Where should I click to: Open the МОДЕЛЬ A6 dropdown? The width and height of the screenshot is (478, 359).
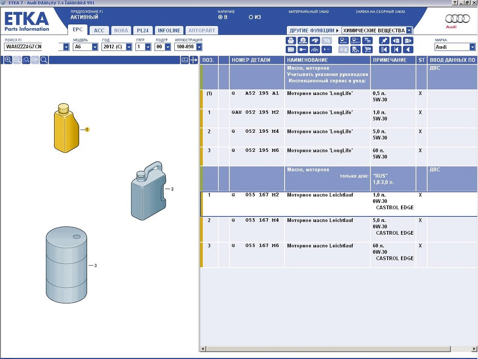[95, 47]
